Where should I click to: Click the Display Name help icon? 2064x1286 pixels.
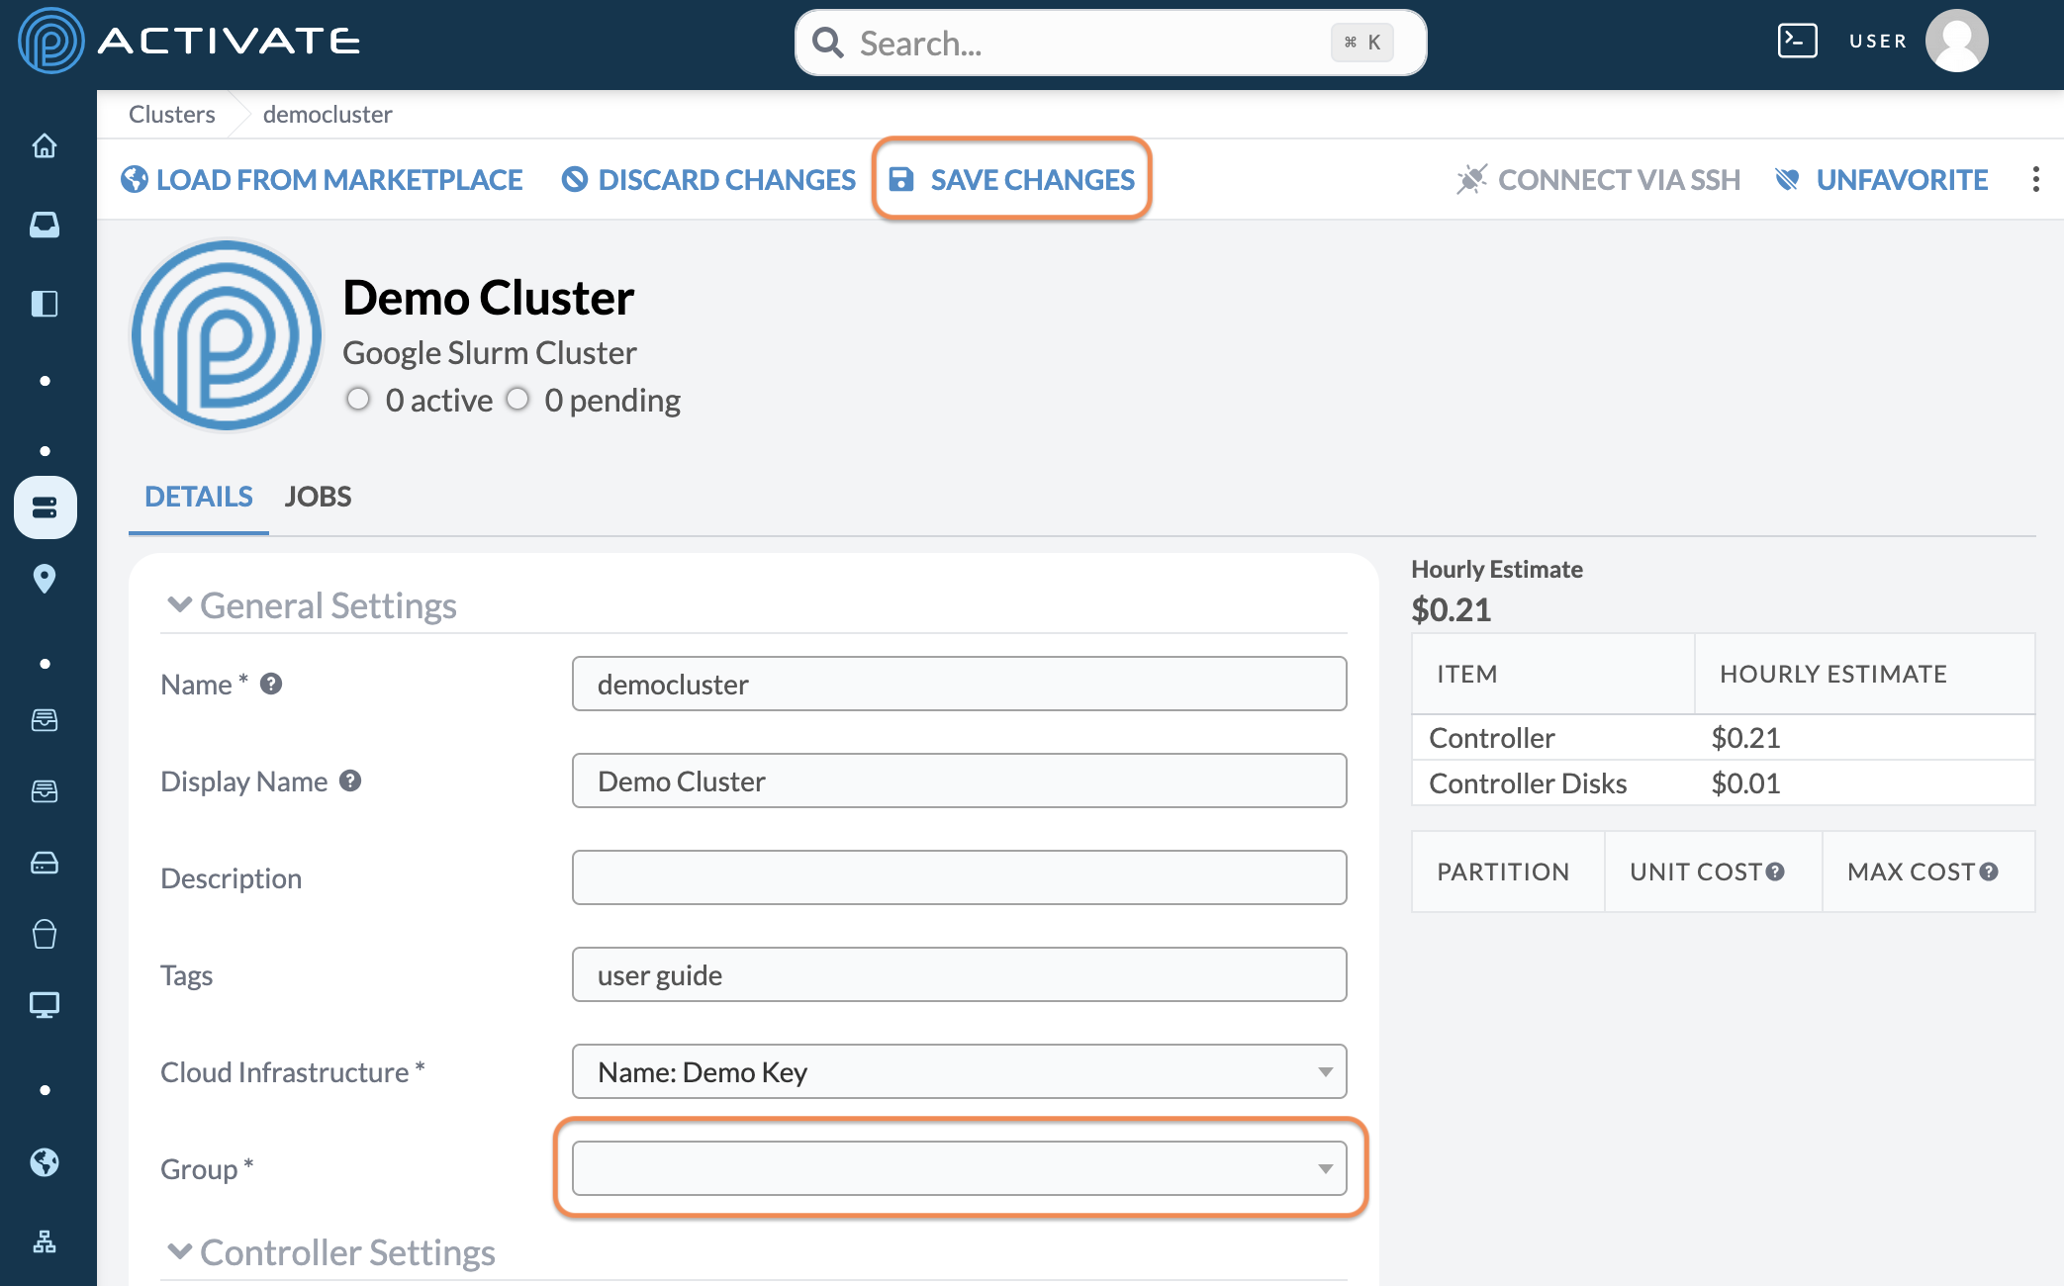click(350, 781)
